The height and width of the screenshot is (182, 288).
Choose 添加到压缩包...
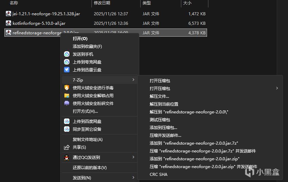click(163, 128)
